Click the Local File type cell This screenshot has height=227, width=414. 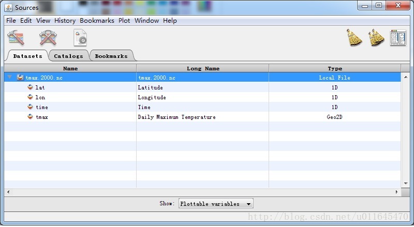(x=334, y=78)
